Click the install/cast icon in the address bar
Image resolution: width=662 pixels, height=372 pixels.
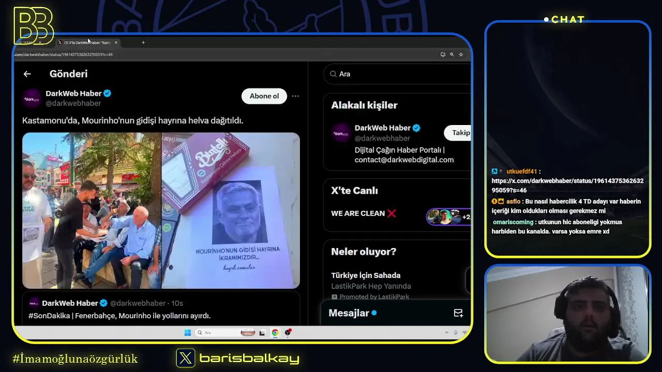443,54
